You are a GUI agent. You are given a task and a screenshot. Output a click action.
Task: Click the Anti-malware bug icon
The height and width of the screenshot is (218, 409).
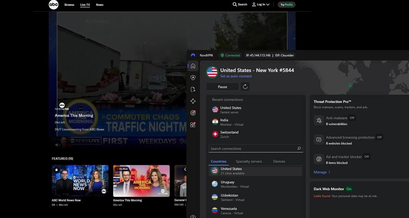click(x=319, y=120)
